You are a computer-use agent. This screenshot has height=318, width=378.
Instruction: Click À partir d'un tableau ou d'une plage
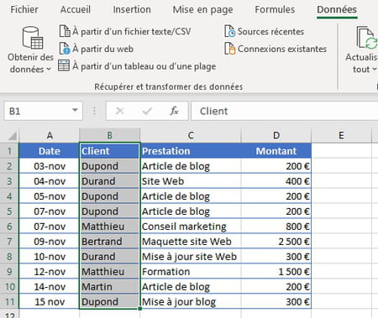[144, 66]
